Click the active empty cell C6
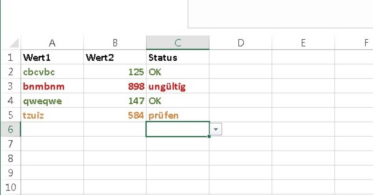The width and height of the screenshot is (373, 195). [x=177, y=129]
